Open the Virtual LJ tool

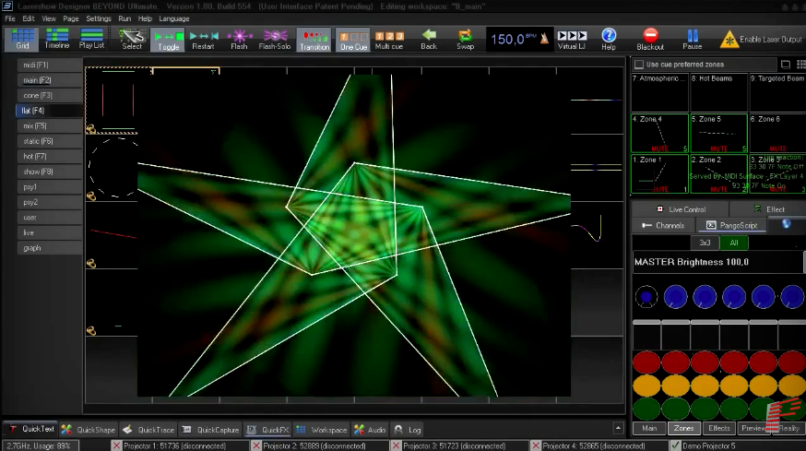click(572, 39)
